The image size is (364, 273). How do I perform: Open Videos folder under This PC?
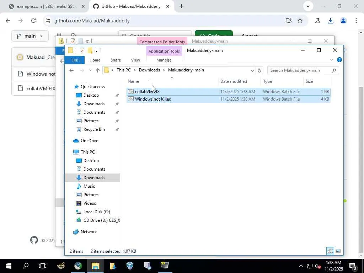pyautogui.click(x=90, y=203)
